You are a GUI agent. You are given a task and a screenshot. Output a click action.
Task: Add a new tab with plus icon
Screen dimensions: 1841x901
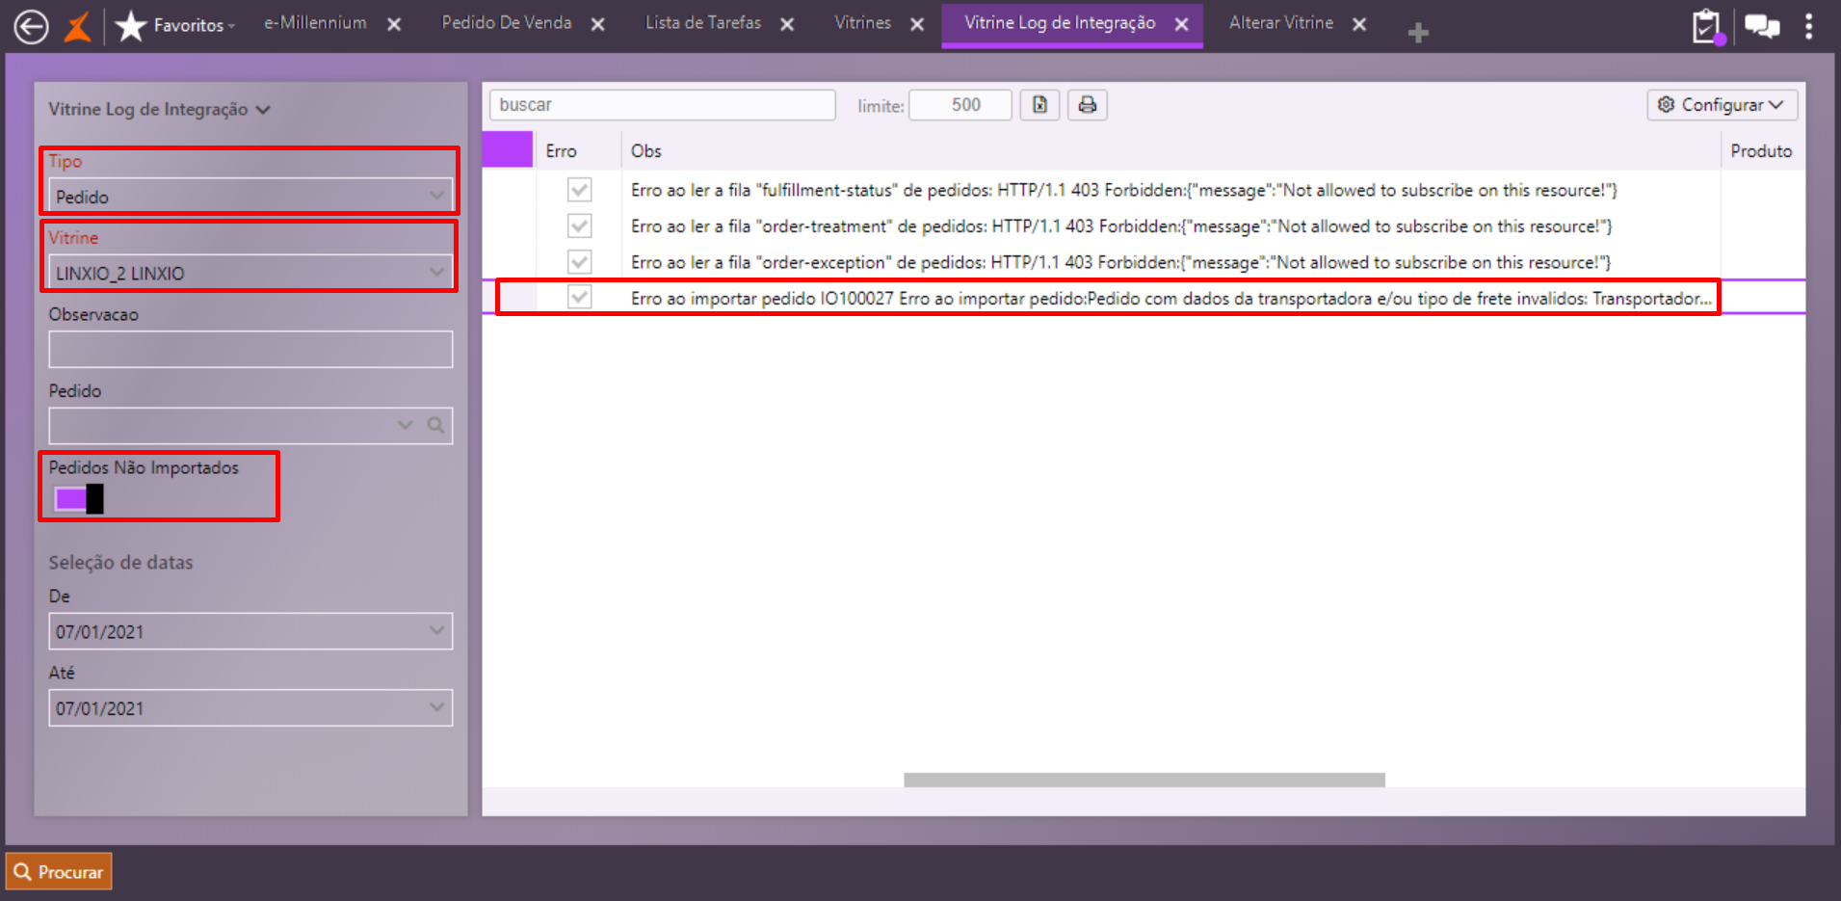tap(1418, 33)
